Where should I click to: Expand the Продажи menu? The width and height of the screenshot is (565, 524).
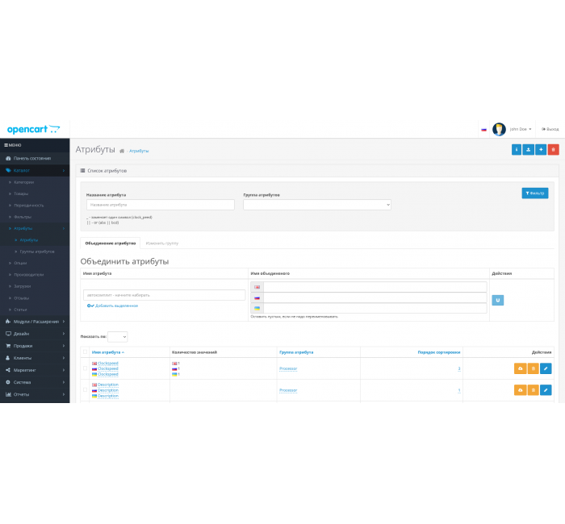pos(35,346)
